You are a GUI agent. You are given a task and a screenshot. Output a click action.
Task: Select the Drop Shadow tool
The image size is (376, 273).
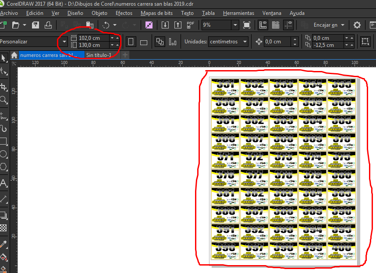click(4, 215)
